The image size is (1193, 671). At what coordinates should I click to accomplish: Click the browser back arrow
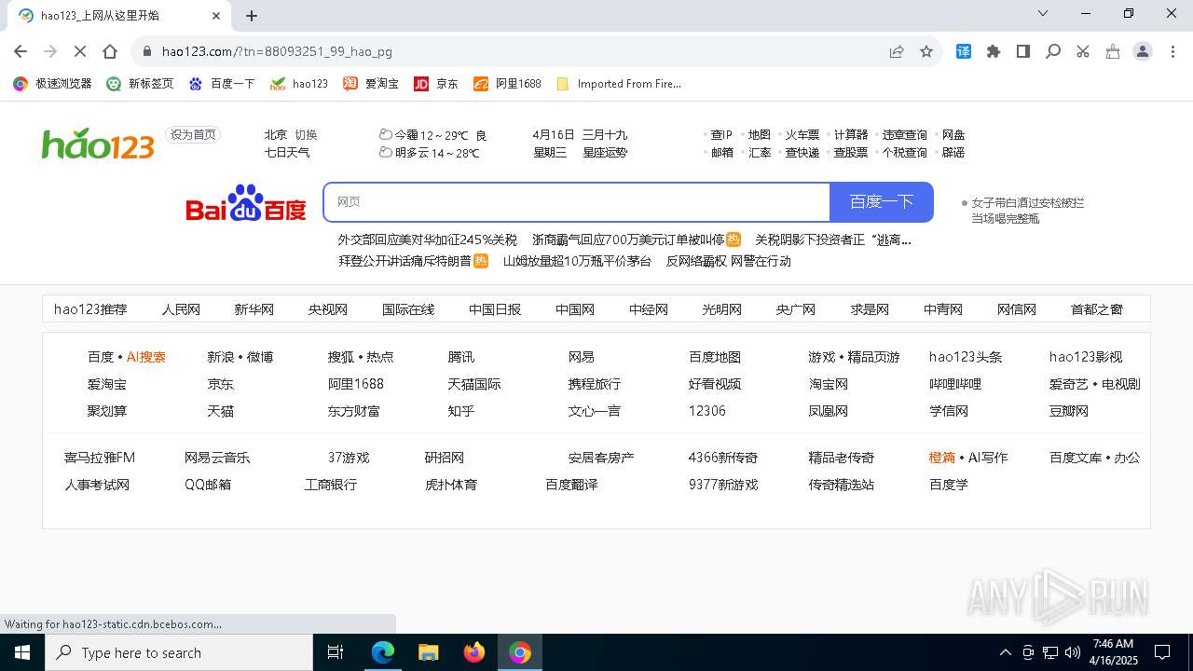tap(21, 52)
